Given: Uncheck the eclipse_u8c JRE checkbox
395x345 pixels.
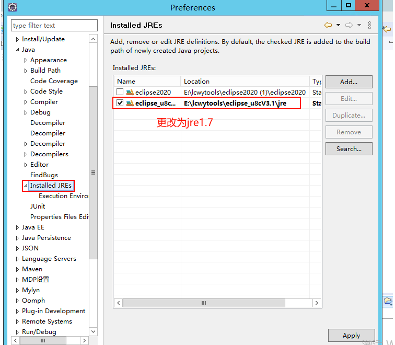Looking at the screenshot, I should pyautogui.click(x=120, y=103).
